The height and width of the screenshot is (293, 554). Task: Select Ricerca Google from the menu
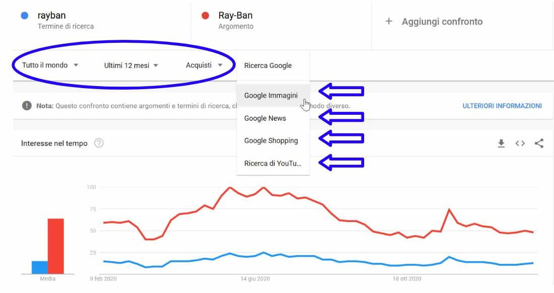(x=273, y=65)
